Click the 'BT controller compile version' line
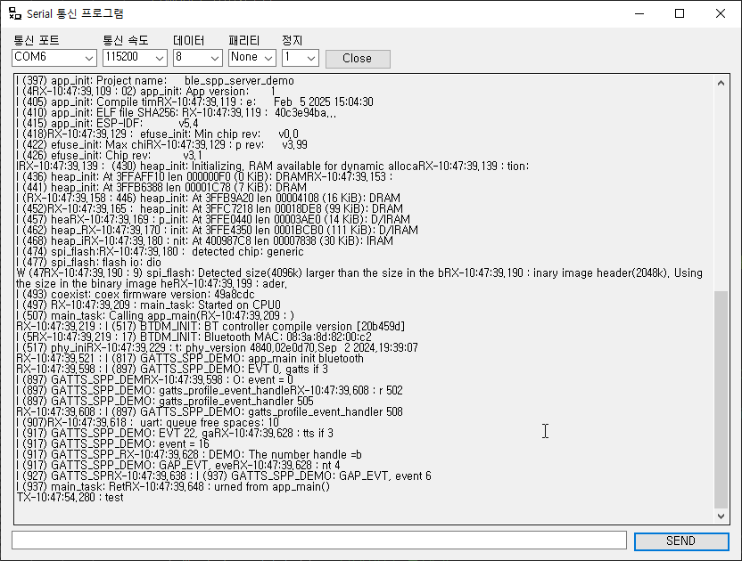742x561 pixels. pos(210,327)
